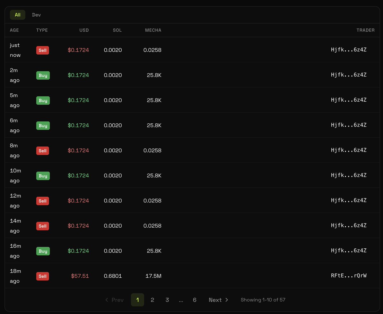Open trader Hjfk...6z4Z in 12m ago row
The image size is (383, 314).
[349, 201]
